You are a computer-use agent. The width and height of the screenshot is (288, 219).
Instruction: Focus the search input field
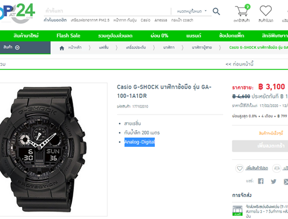pos(107,11)
